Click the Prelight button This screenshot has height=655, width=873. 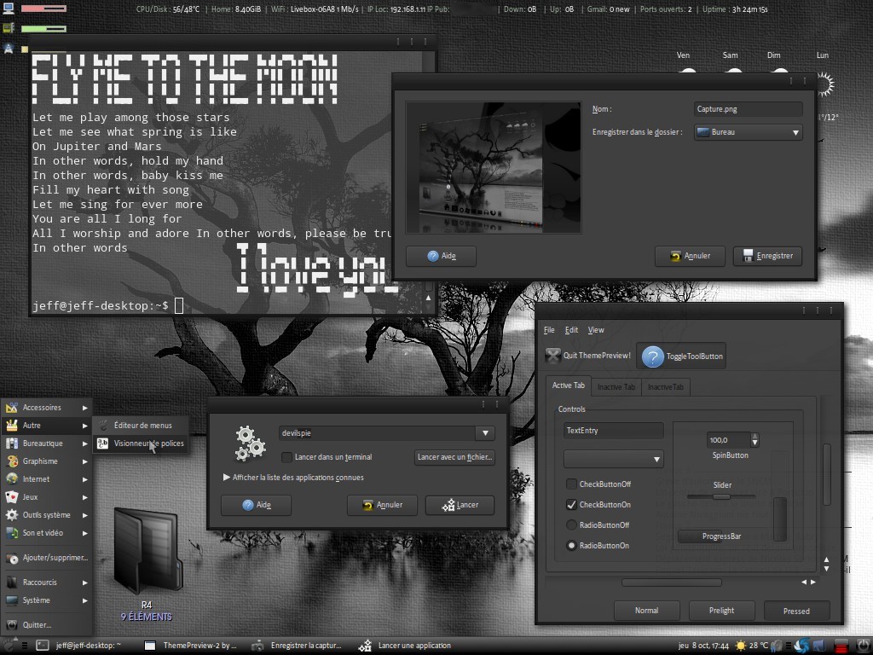tap(721, 611)
